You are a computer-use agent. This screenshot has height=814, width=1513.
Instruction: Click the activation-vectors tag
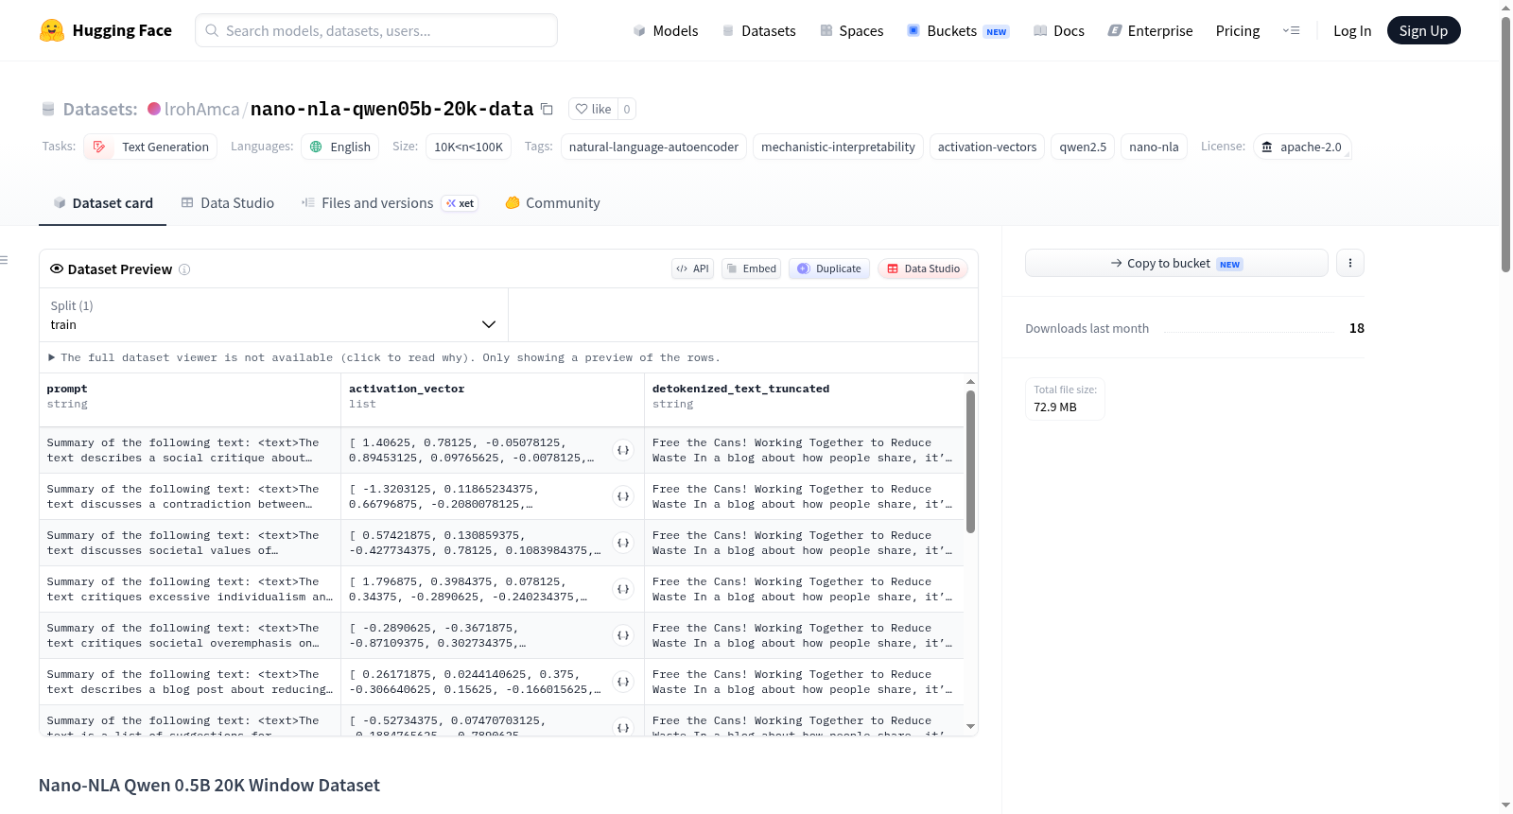click(987, 147)
